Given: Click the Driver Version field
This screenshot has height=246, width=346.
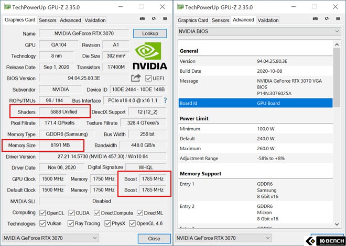Looking at the screenshot, I should [x=103, y=156].
